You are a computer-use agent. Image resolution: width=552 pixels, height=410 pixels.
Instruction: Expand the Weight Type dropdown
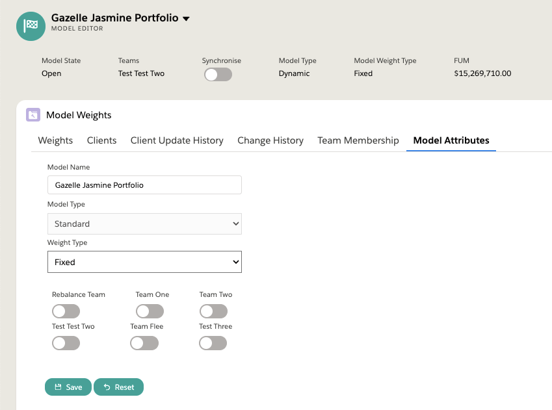[x=144, y=262]
